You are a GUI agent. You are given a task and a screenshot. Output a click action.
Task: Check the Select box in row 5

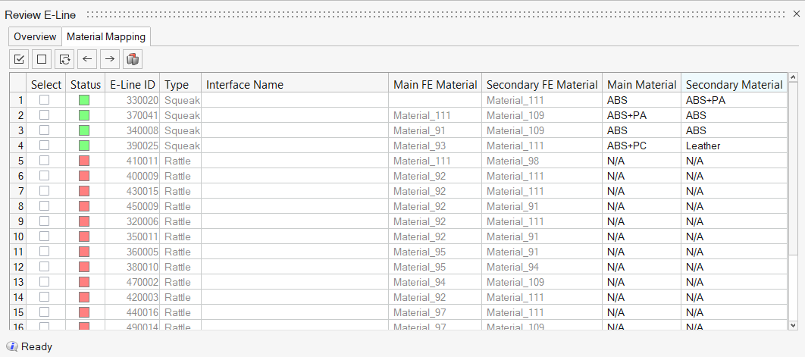(x=45, y=161)
